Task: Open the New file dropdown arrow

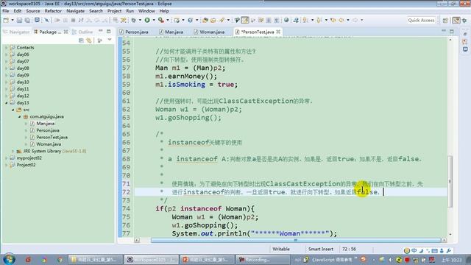Action: point(13,20)
